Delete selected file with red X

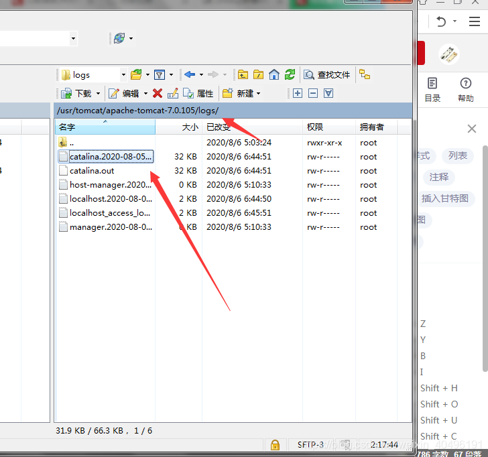click(158, 93)
